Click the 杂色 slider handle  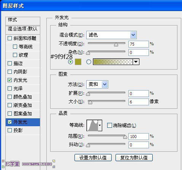88,53
